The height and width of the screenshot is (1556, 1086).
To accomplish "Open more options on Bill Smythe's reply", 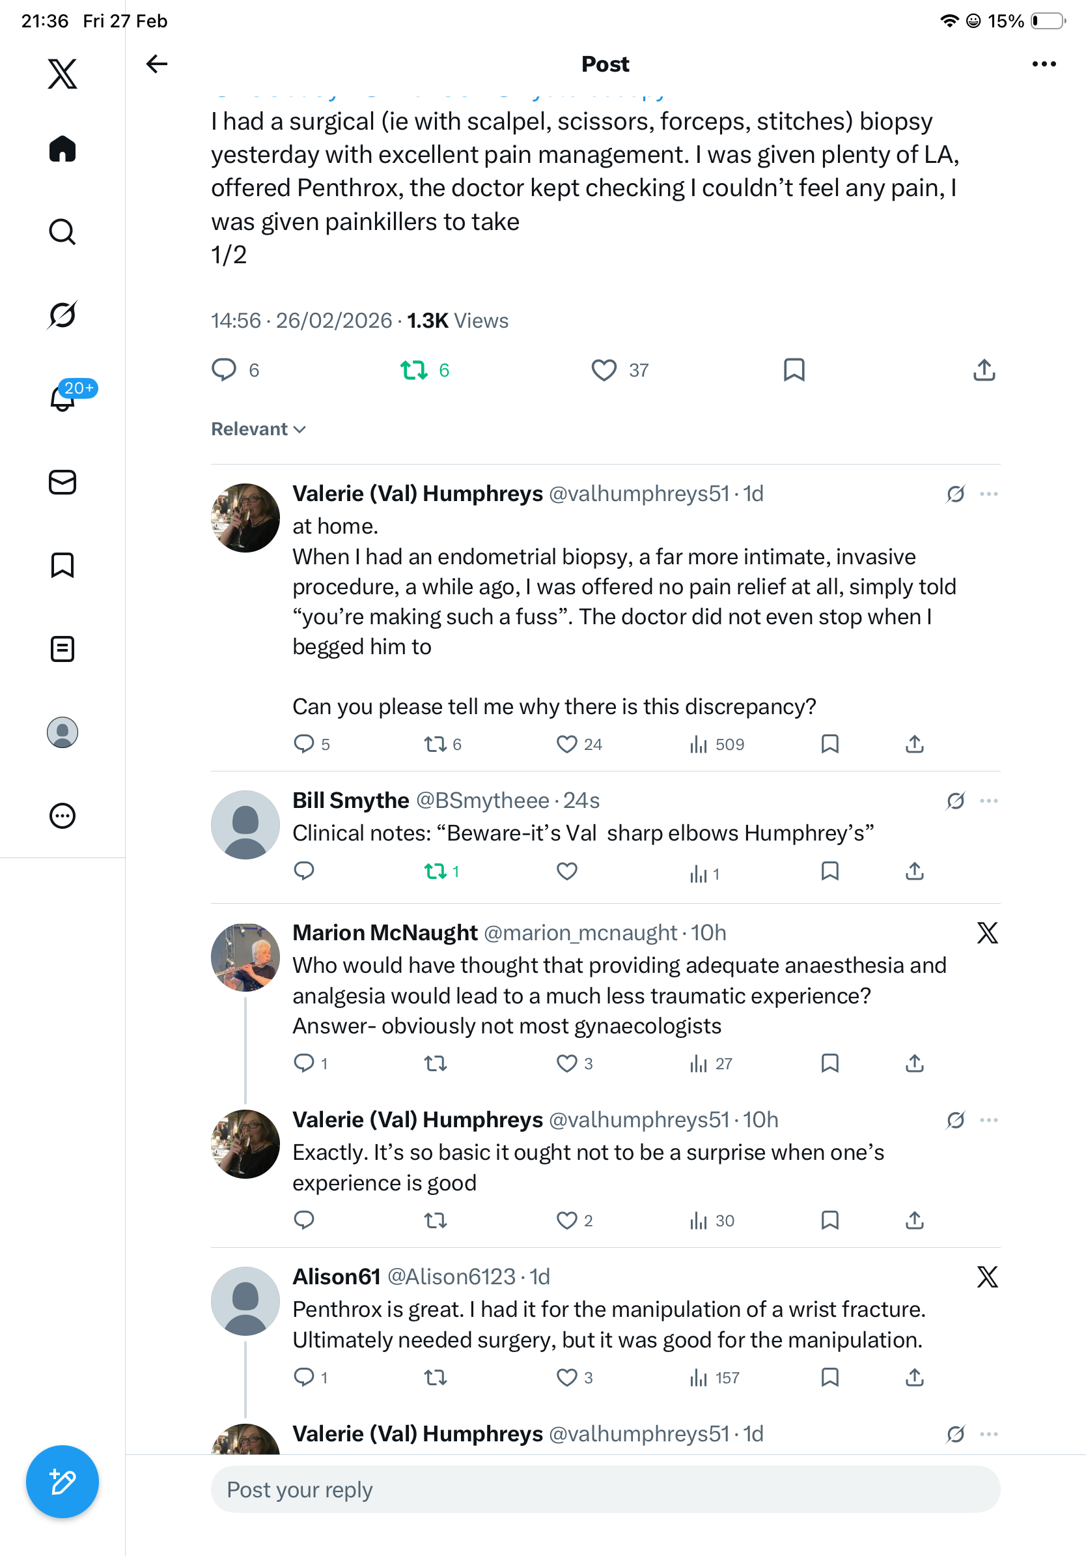I will click(988, 801).
